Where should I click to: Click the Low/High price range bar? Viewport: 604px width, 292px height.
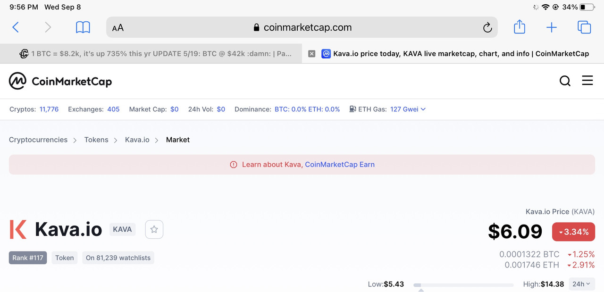[x=463, y=285]
